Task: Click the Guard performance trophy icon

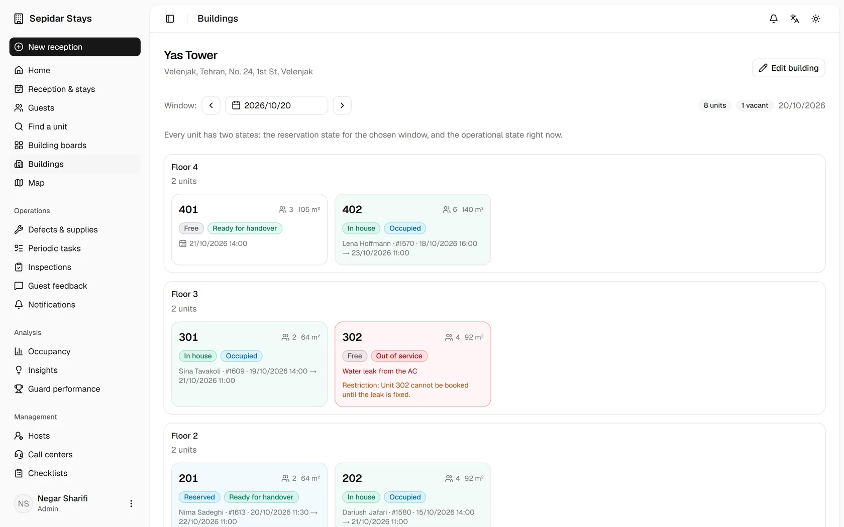Action: [x=19, y=389]
